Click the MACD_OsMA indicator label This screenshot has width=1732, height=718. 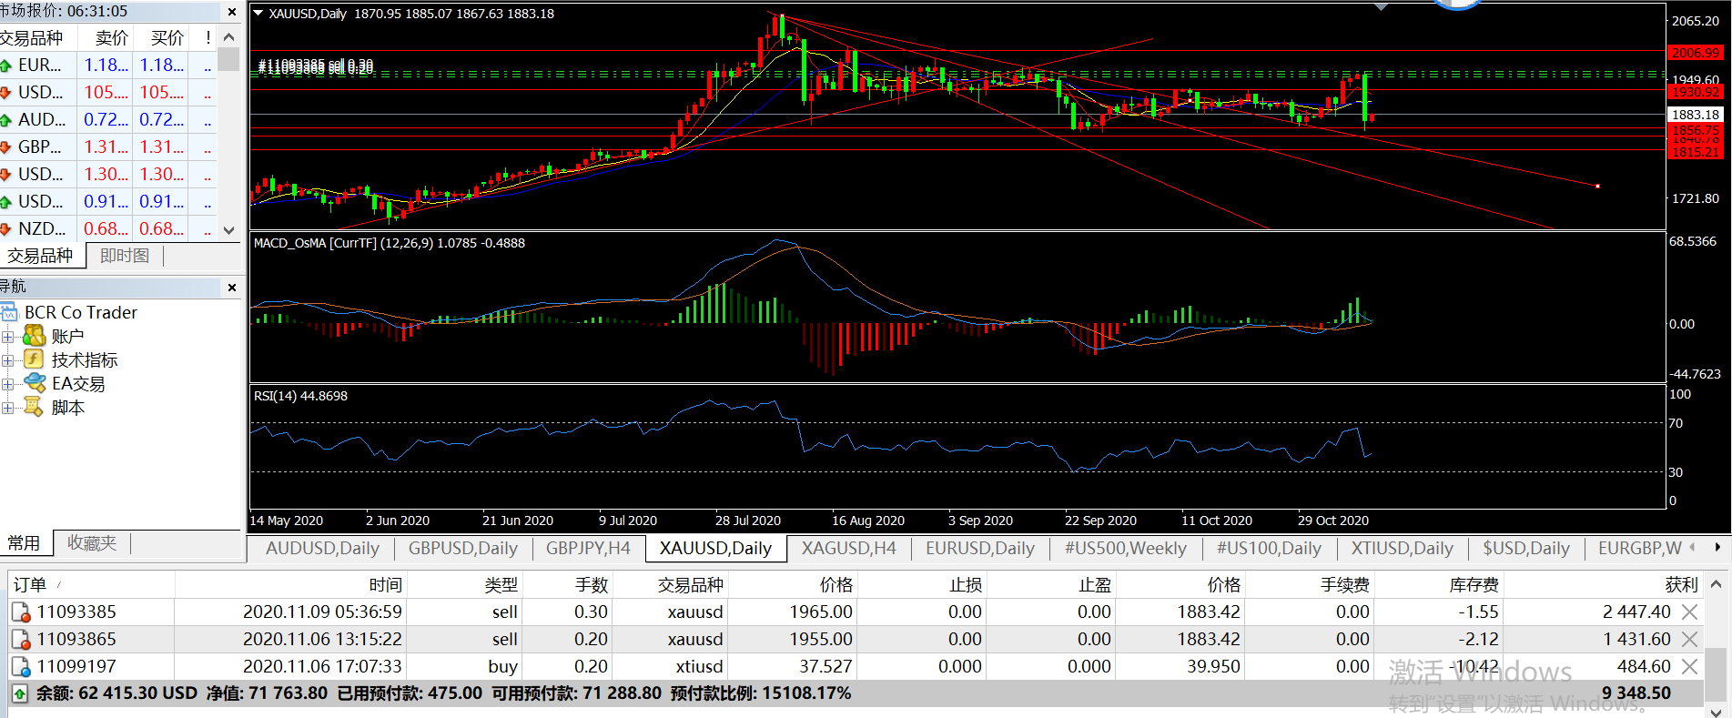[390, 243]
